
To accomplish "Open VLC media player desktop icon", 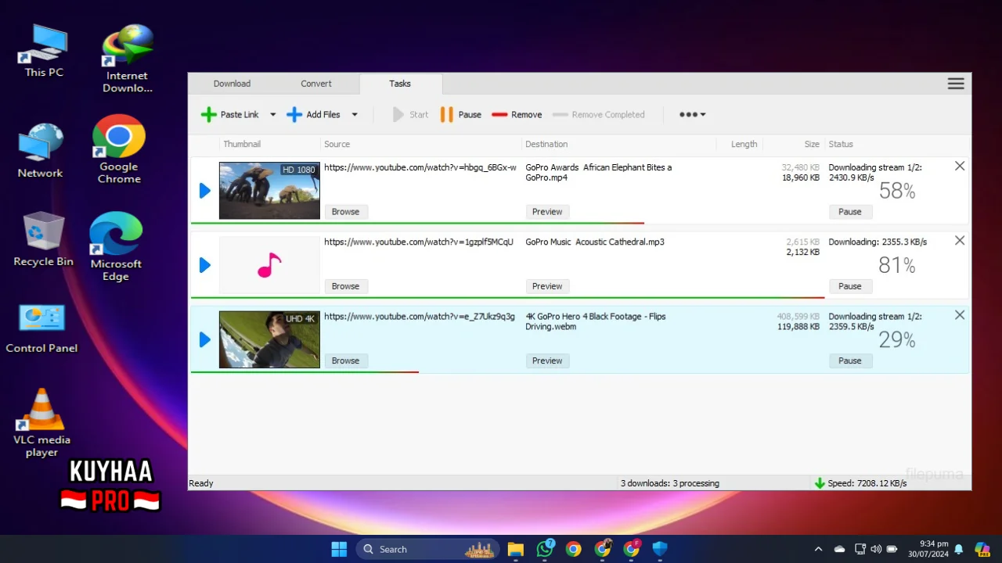I will 41,422.
